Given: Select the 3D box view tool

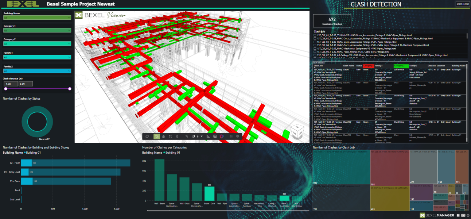Looking at the screenshot, I should click(x=164, y=137).
